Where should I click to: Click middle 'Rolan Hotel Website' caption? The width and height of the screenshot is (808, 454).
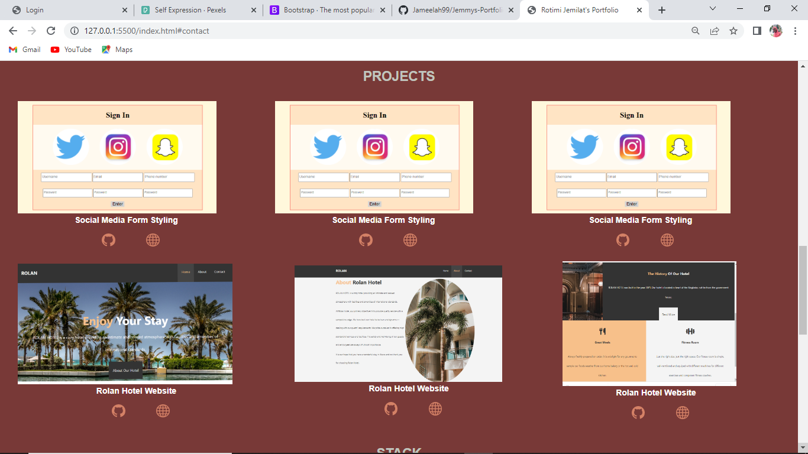click(x=409, y=388)
